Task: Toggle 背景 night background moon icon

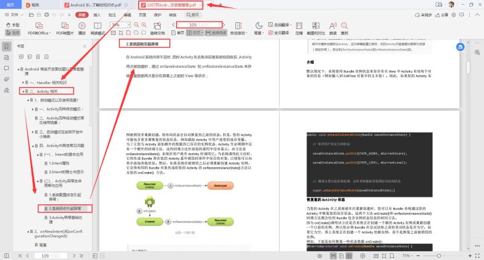Action: point(258,28)
